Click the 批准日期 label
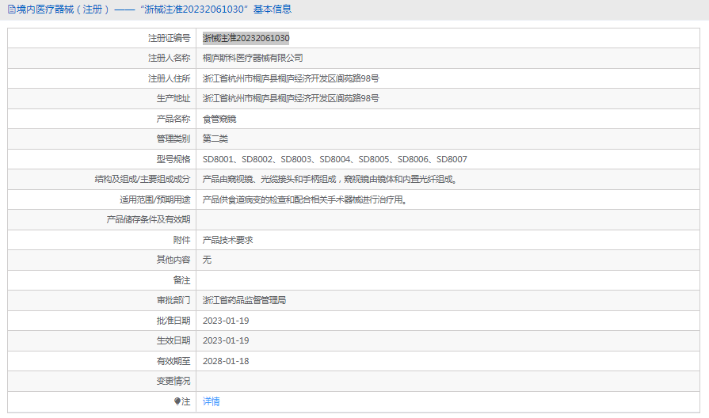Viewport: 709px width, 418px height. pos(173,321)
